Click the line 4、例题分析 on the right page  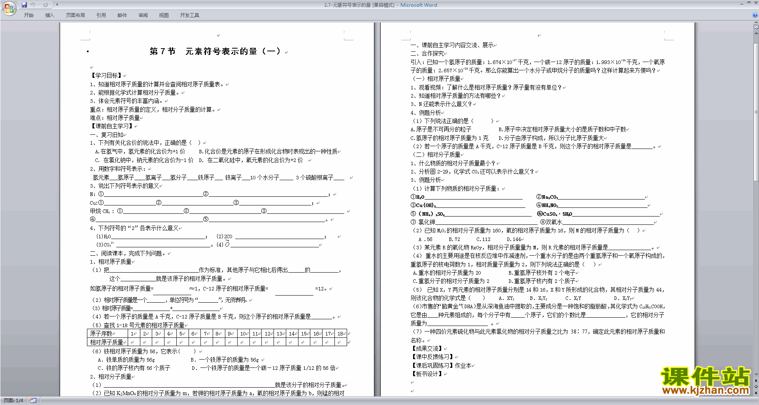[x=426, y=113]
